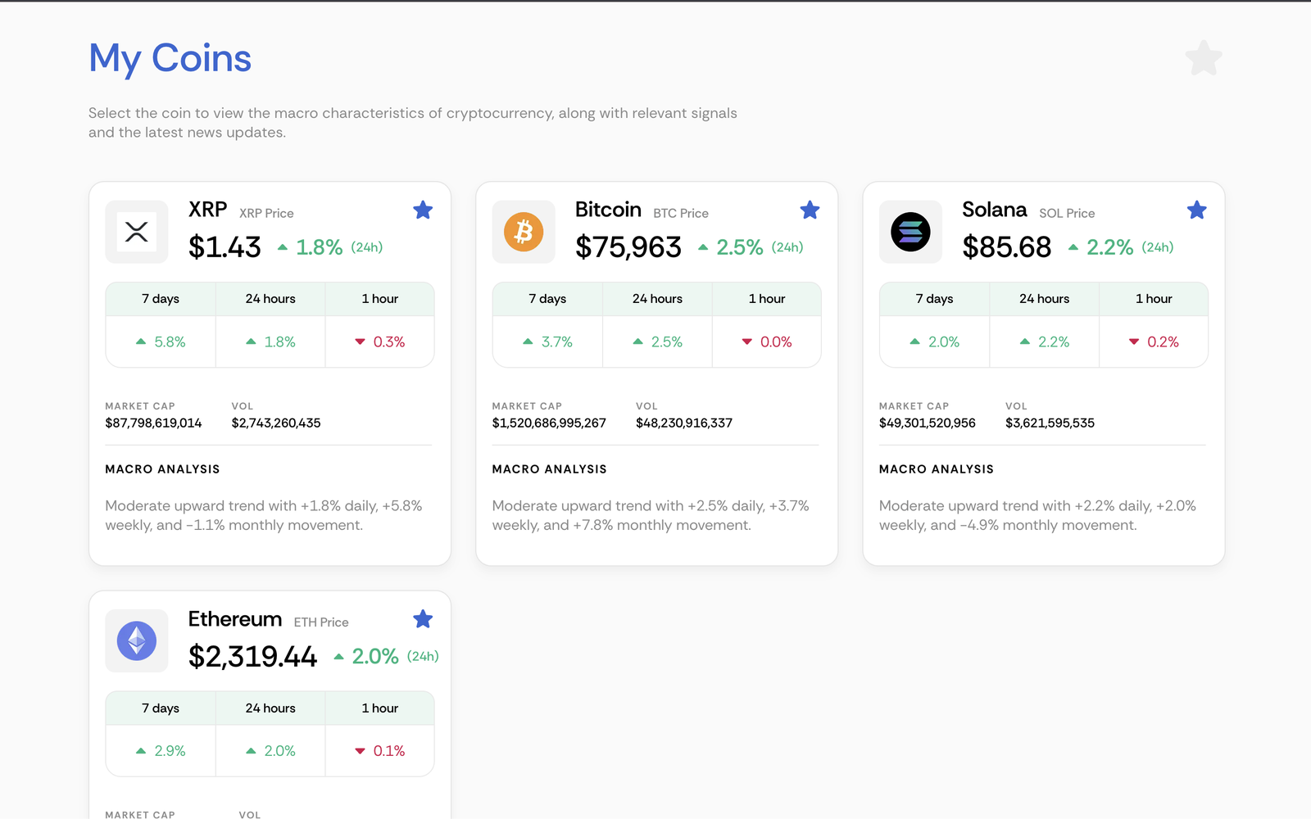
Task: Click the up arrow next to Ethereum 2.9%
Action: (x=141, y=751)
